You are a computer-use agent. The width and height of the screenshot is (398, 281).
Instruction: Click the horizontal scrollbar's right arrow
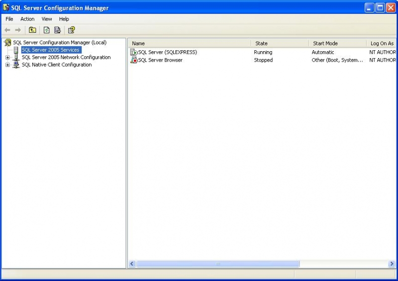coord(392,264)
